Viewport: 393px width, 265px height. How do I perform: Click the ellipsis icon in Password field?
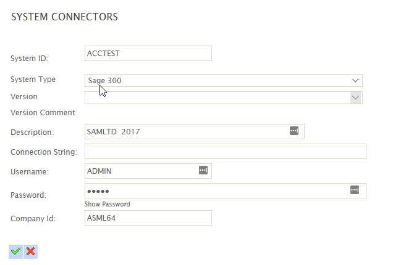click(355, 190)
